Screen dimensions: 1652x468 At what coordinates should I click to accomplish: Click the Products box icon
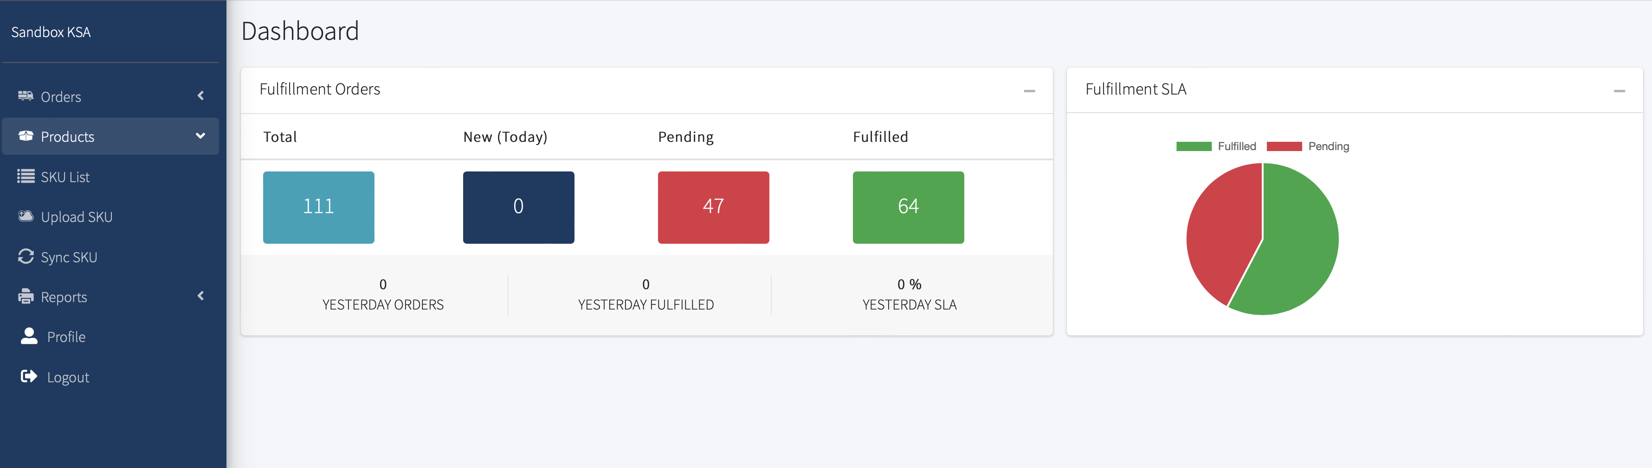click(x=26, y=136)
